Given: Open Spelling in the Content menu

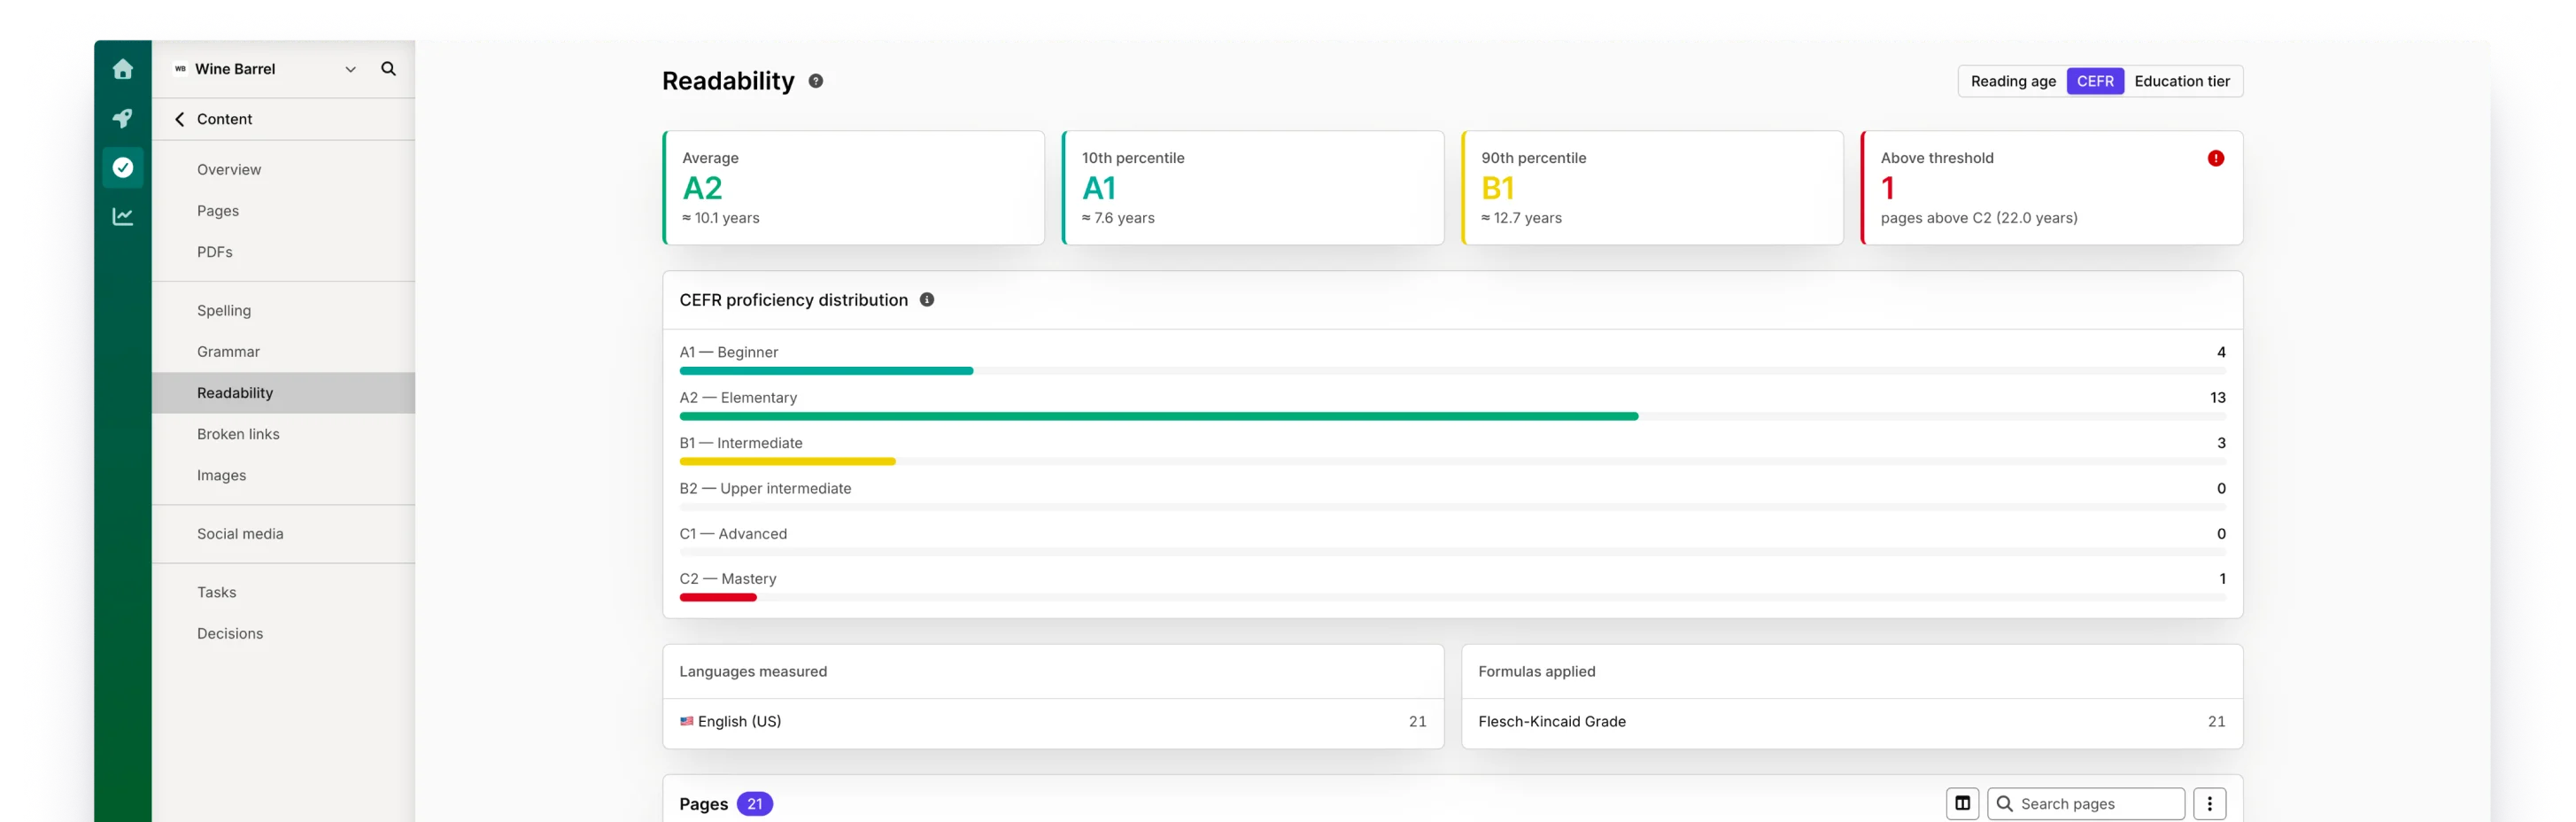Looking at the screenshot, I should (x=283, y=311).
